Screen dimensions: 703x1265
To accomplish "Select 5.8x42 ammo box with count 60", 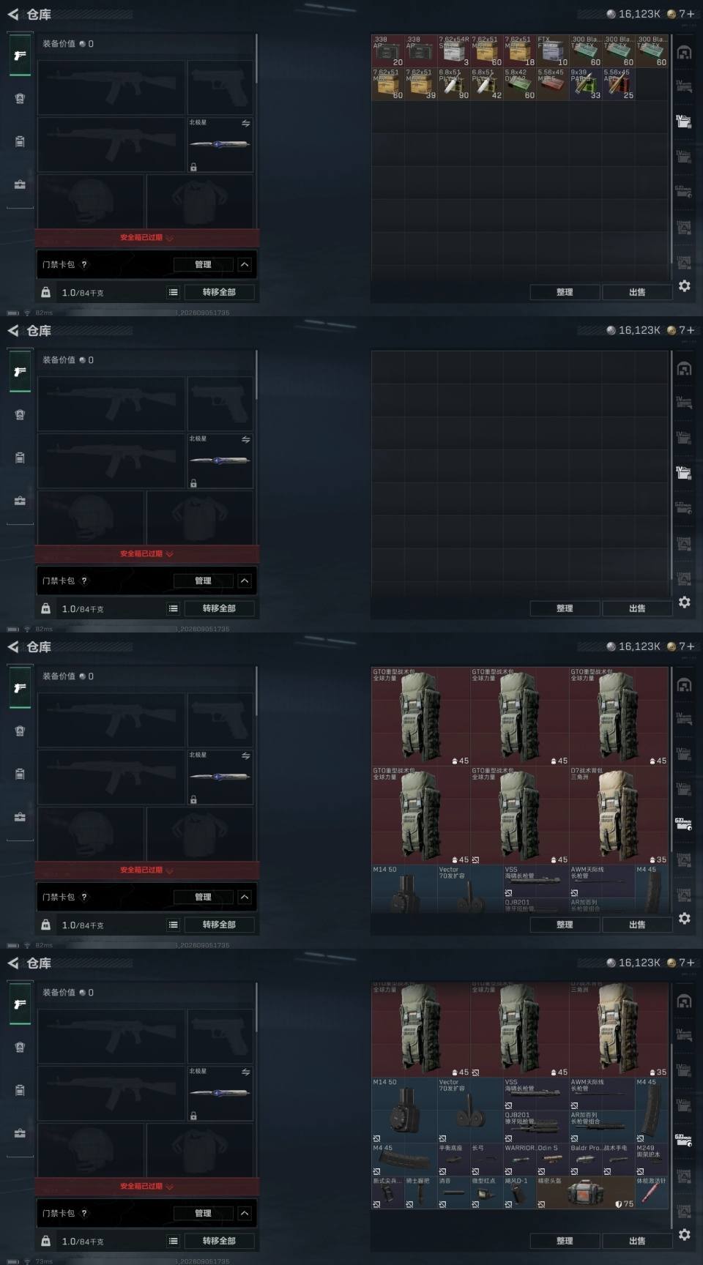I will pos(520,84).
